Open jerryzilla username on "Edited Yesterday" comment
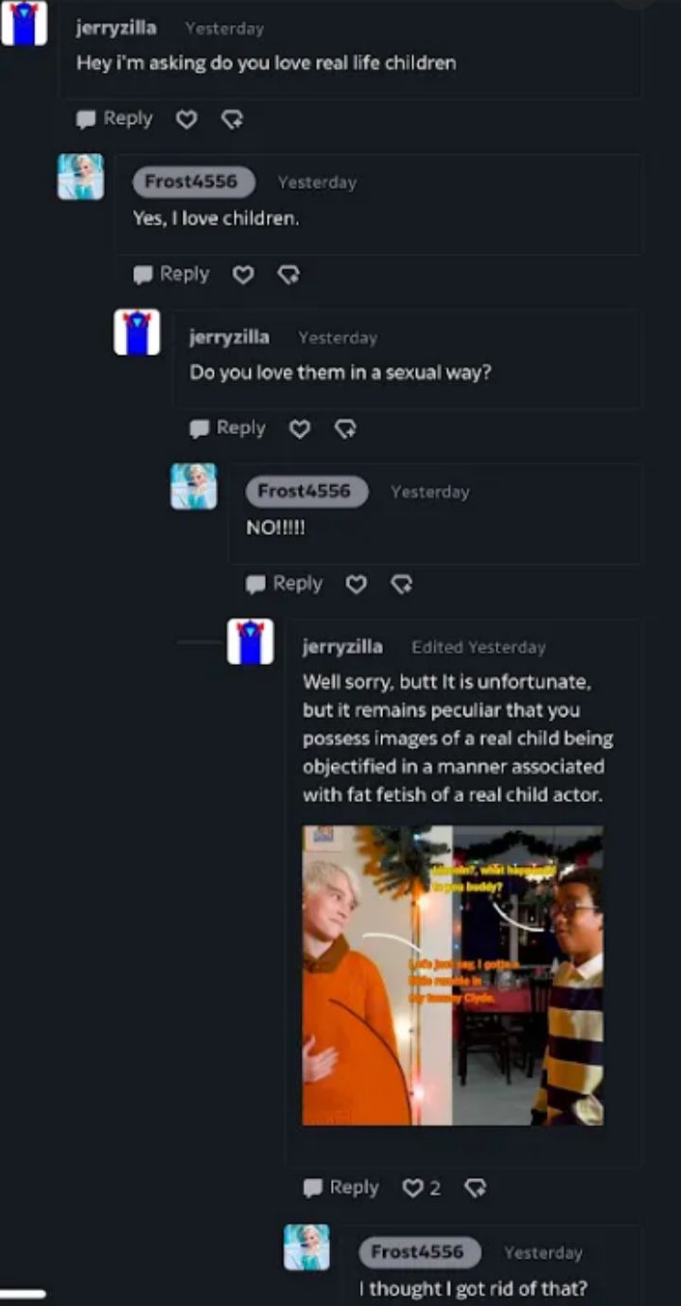 [x=342, y=647]
